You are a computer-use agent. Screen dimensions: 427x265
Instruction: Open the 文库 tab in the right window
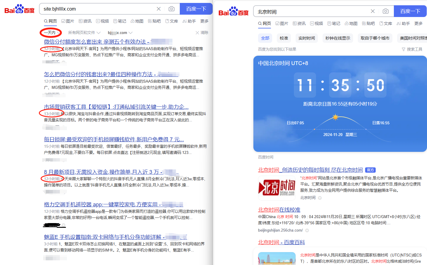(386, 23)
